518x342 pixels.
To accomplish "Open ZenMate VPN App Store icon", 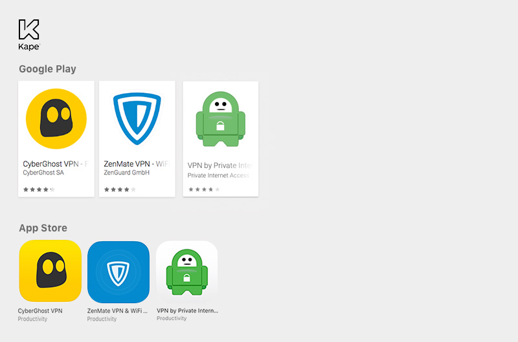I will (x=118, y=272).
